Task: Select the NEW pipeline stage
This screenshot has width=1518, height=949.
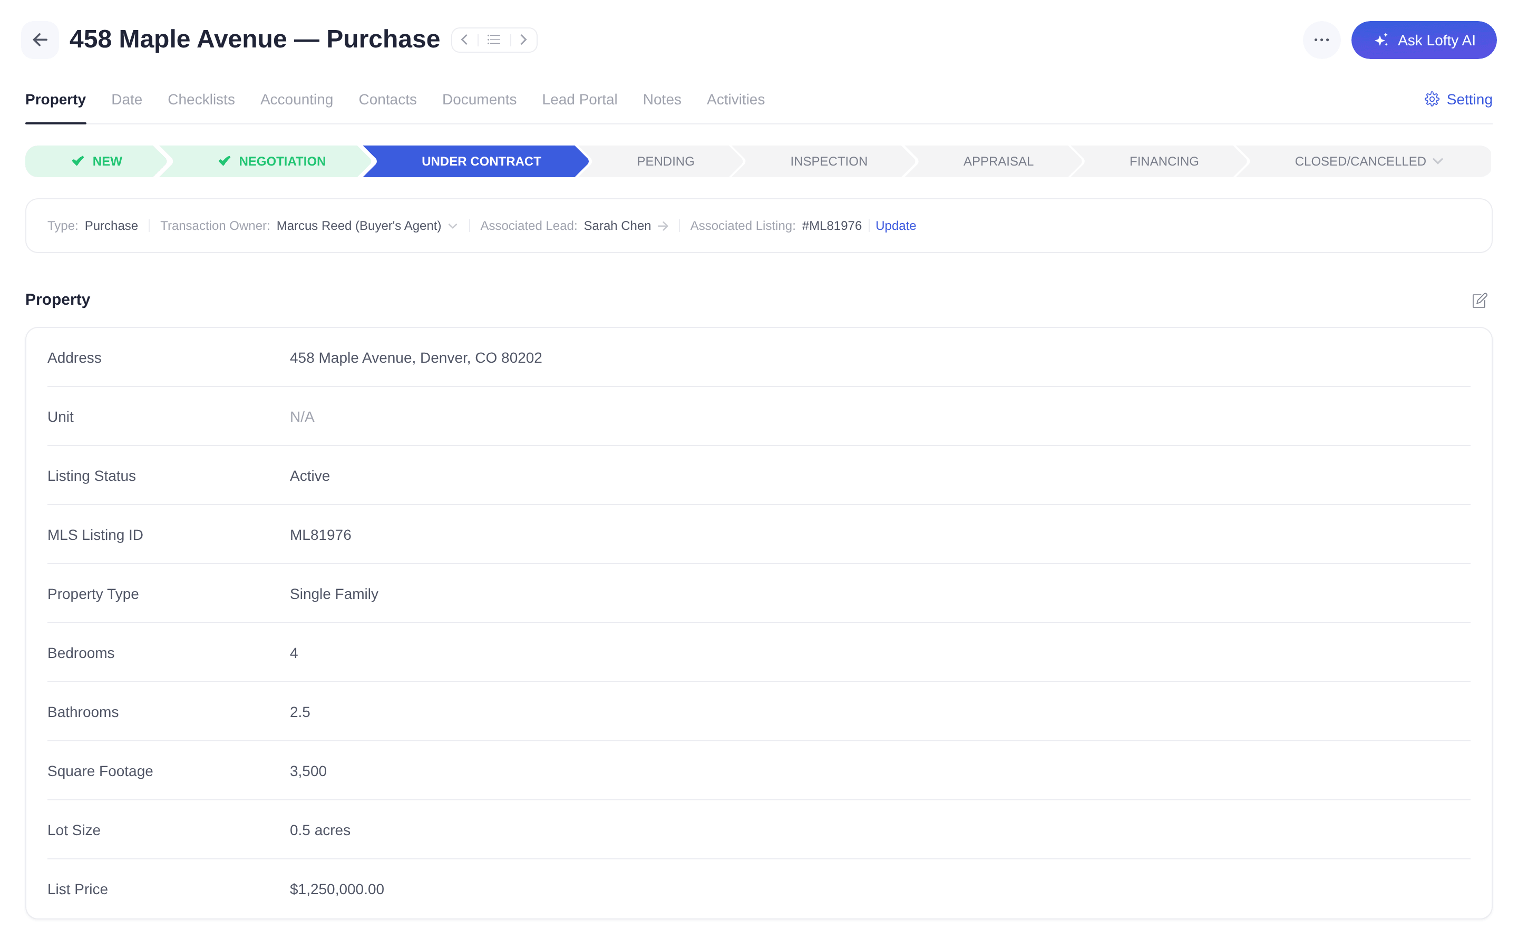Action: (x=96, y=161)
